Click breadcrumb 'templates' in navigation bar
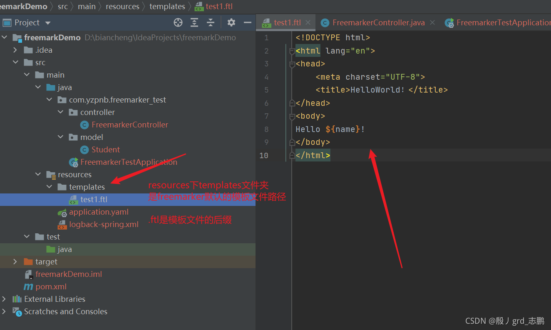Image resolution: width=551 pixels, height=330 pixels. [167, 6]
